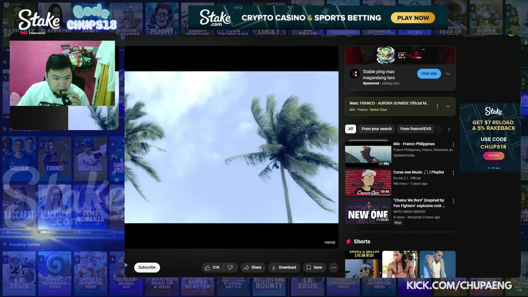Screen dimensions: 528x297
Task: Download the video
Action: click(284, 267)
